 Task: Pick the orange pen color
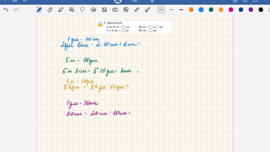click(x=191, y=10)
